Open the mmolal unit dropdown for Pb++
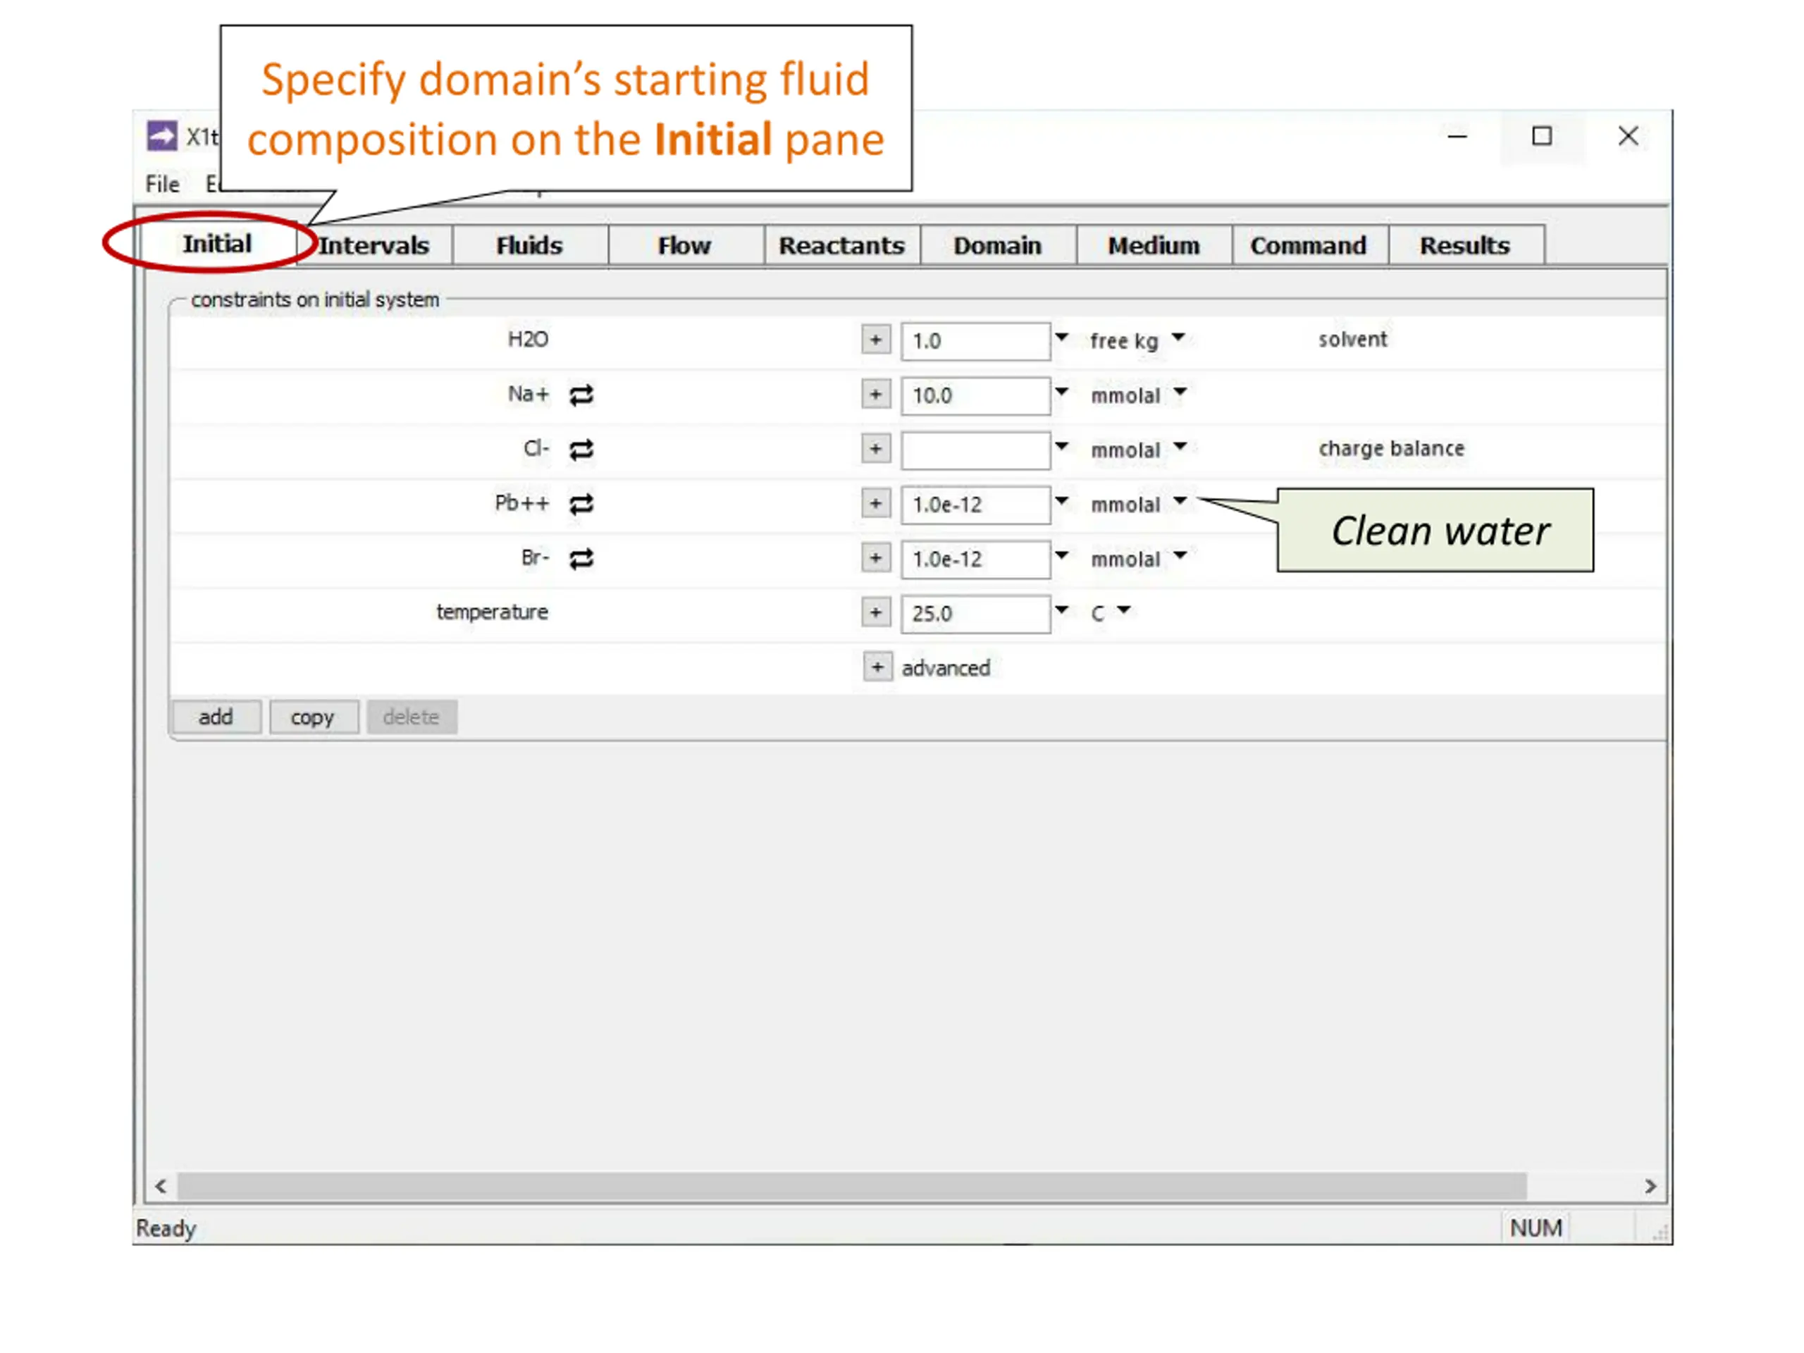1804x1353 pixels. click(x=1180, y=501)
